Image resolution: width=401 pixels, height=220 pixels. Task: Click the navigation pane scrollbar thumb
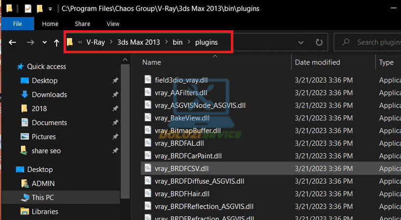(125, 131)
